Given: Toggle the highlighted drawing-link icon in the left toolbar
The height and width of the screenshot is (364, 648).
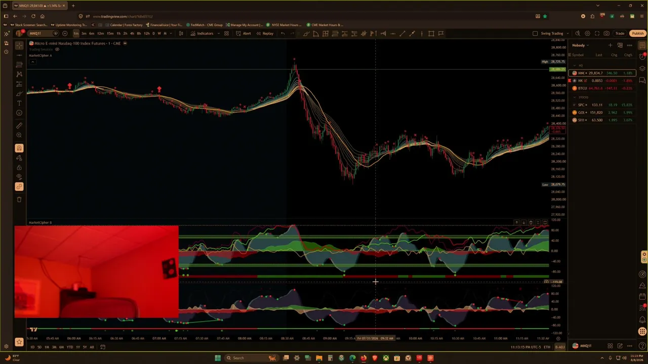Looking at the screenshot, I should (x=19, y=187).
